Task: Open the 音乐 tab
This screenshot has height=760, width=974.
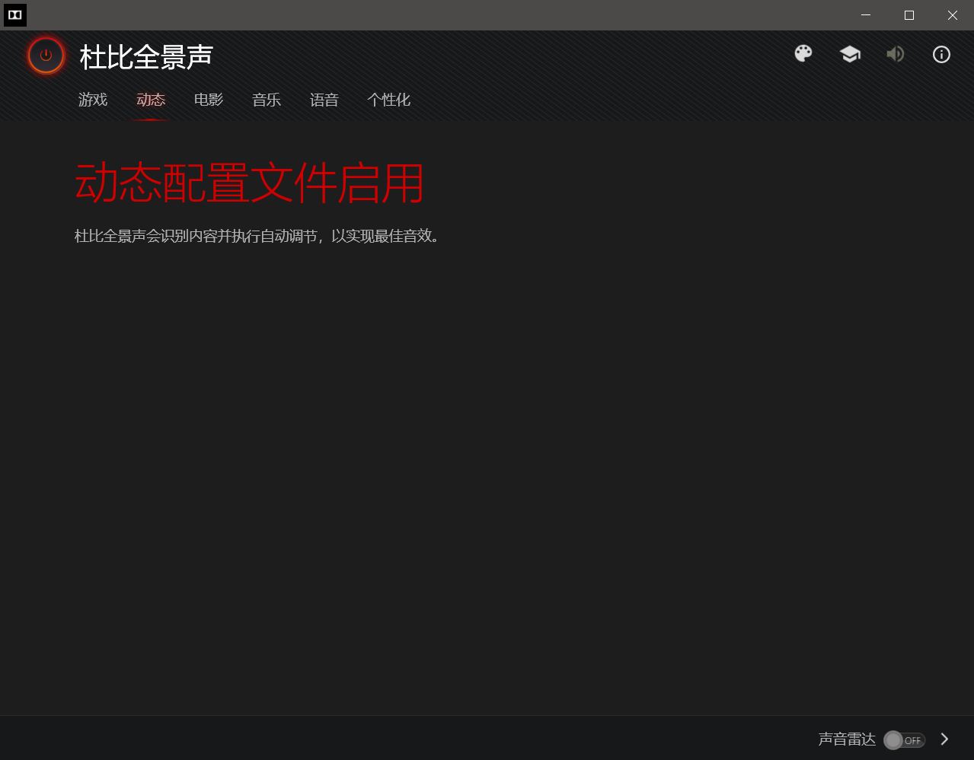Action: pos(267,100)
